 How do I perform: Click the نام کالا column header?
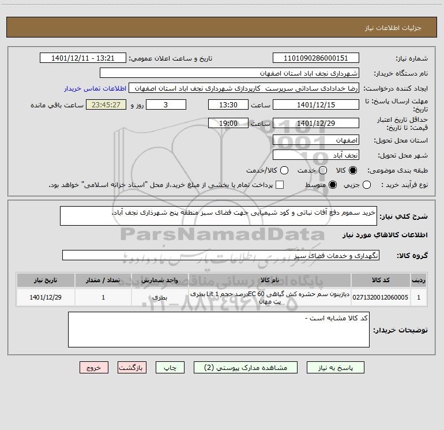click(270, 280)
